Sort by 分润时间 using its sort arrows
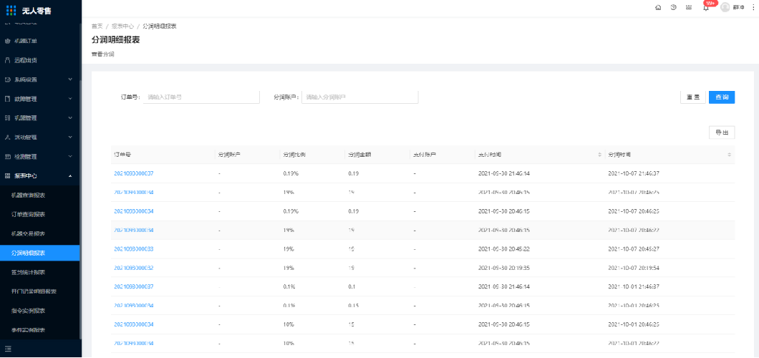Image resolution: width=759 pixels, height=358 pixels. pyautogui.click(x=730, y=155)
